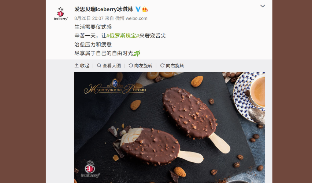Click the blue verified V badge

point(138,9)
